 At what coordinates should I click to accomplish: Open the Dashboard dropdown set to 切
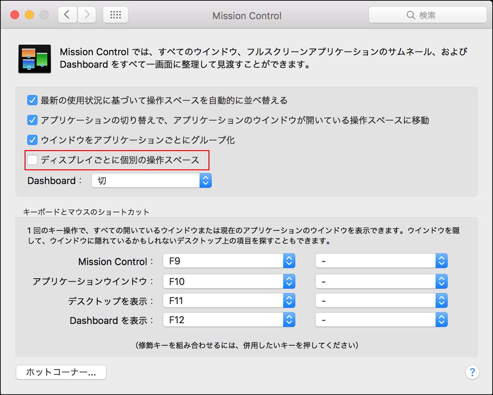[152, 181]
